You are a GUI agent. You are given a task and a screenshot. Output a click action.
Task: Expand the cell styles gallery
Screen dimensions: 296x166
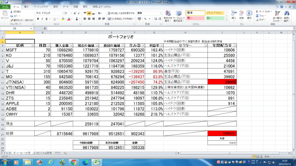click(x=227, y=19)
